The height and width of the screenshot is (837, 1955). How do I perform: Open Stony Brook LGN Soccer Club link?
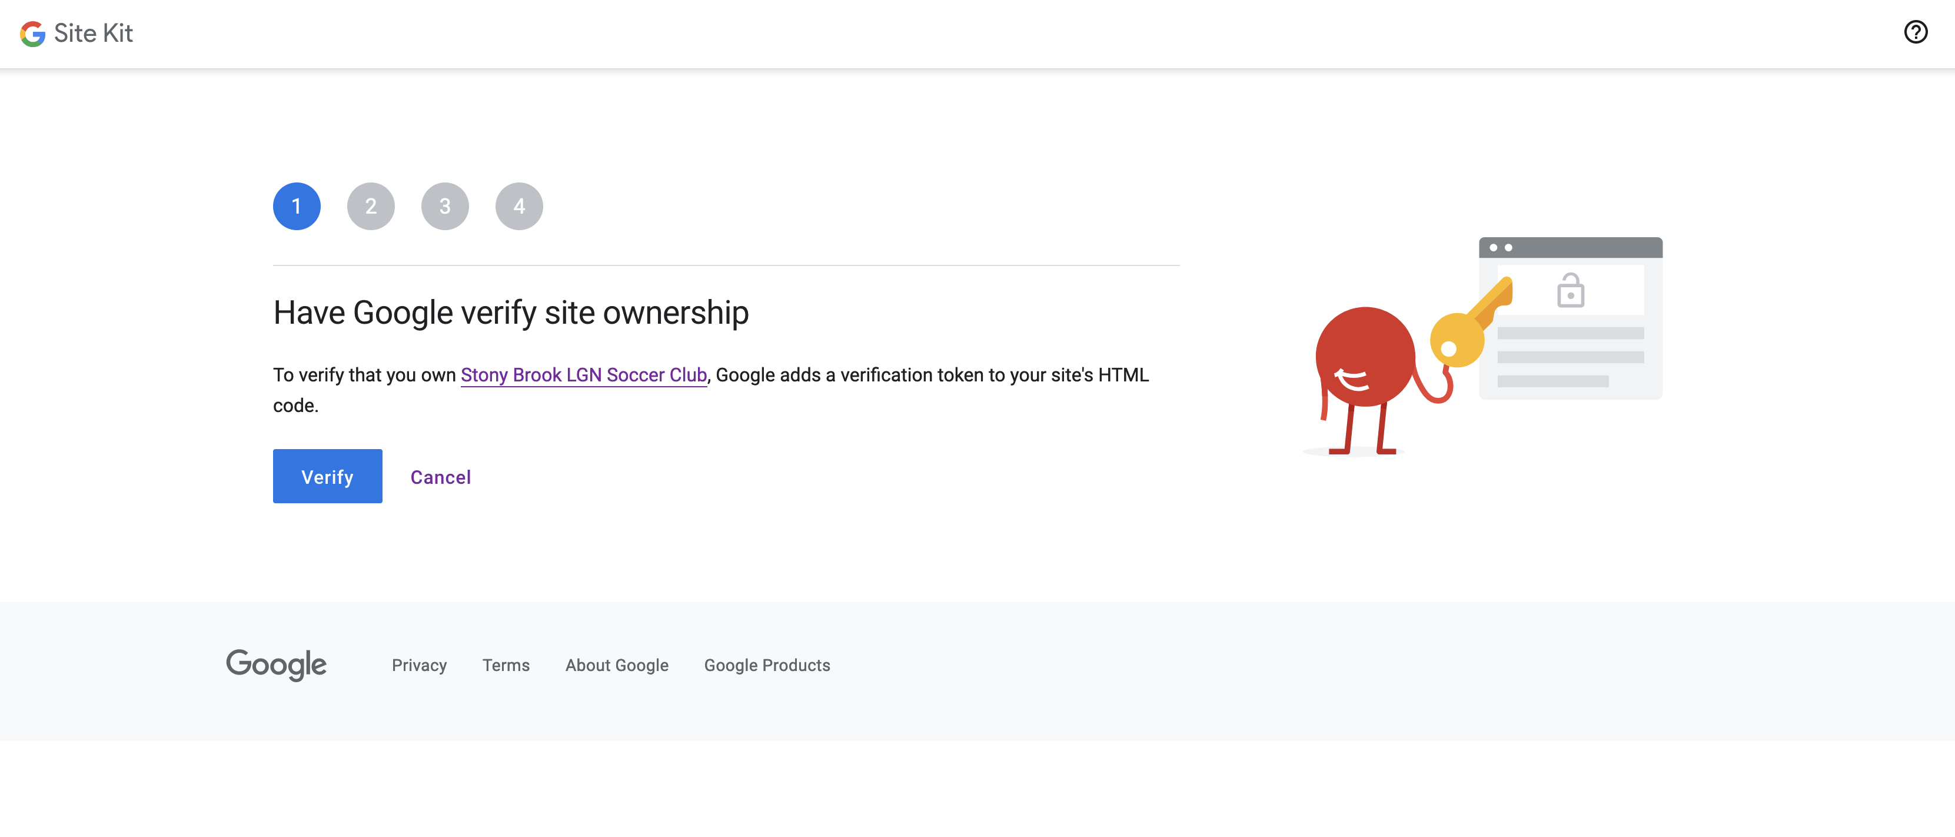pos(584,375)
